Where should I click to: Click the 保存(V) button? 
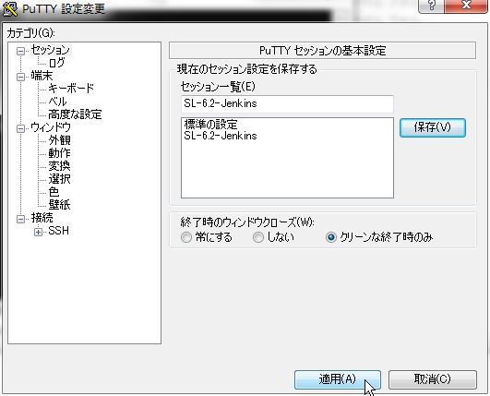pyautogui.click(x=433, y=127)
